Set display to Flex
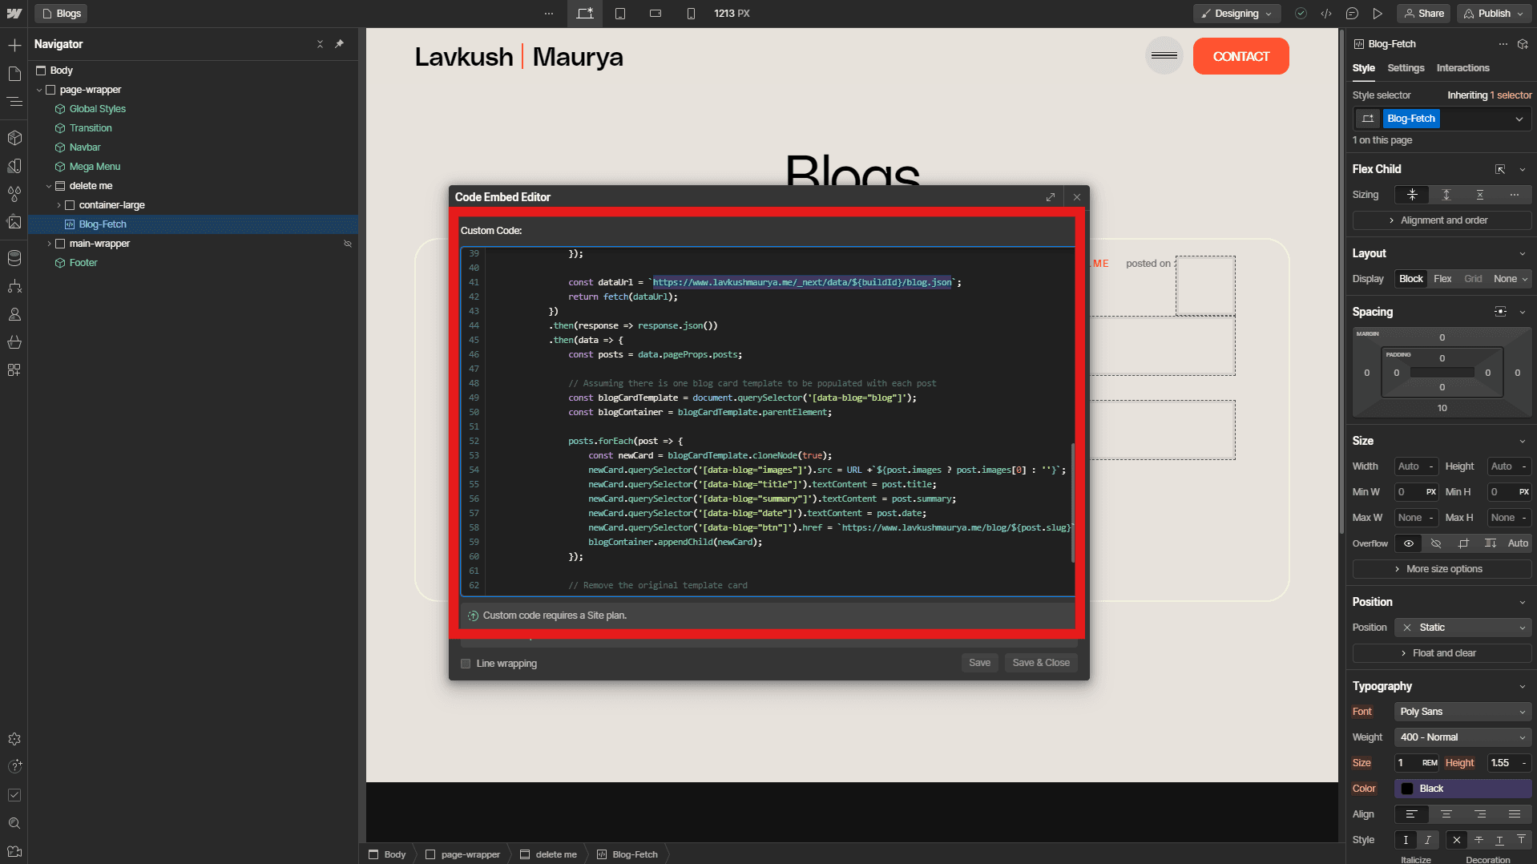The height and width of the screenshot is (864, 1537). click(x=1442, y=279)
